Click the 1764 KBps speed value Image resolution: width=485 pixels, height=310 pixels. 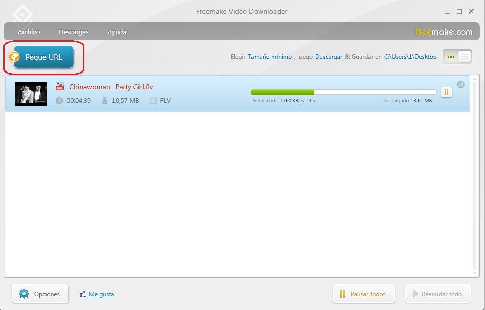click(292, 101)
